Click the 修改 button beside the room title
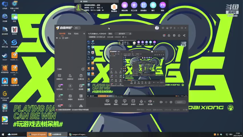This screenshot has width=243, height=137. [x=110, y=34]
